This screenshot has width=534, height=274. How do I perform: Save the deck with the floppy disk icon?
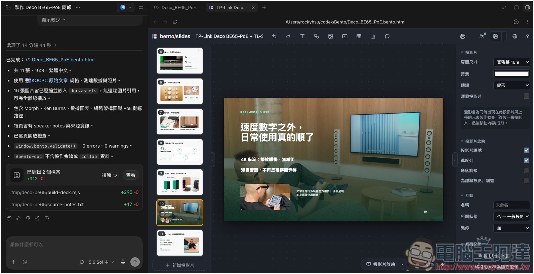coord(496,36)
